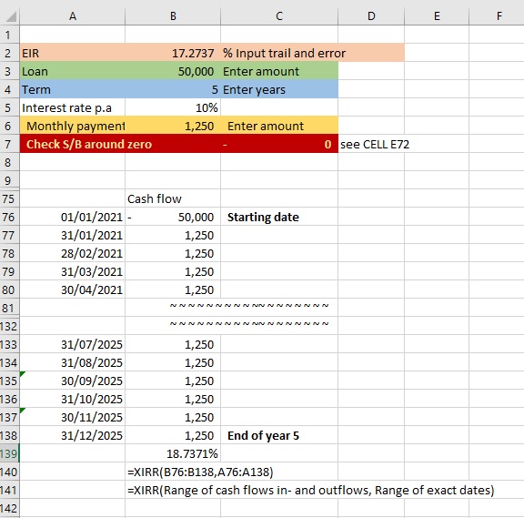This screenshot has width=524, height=518.
Task: Click '% Input trail and error' cell
Action: (x=284, y=53)
